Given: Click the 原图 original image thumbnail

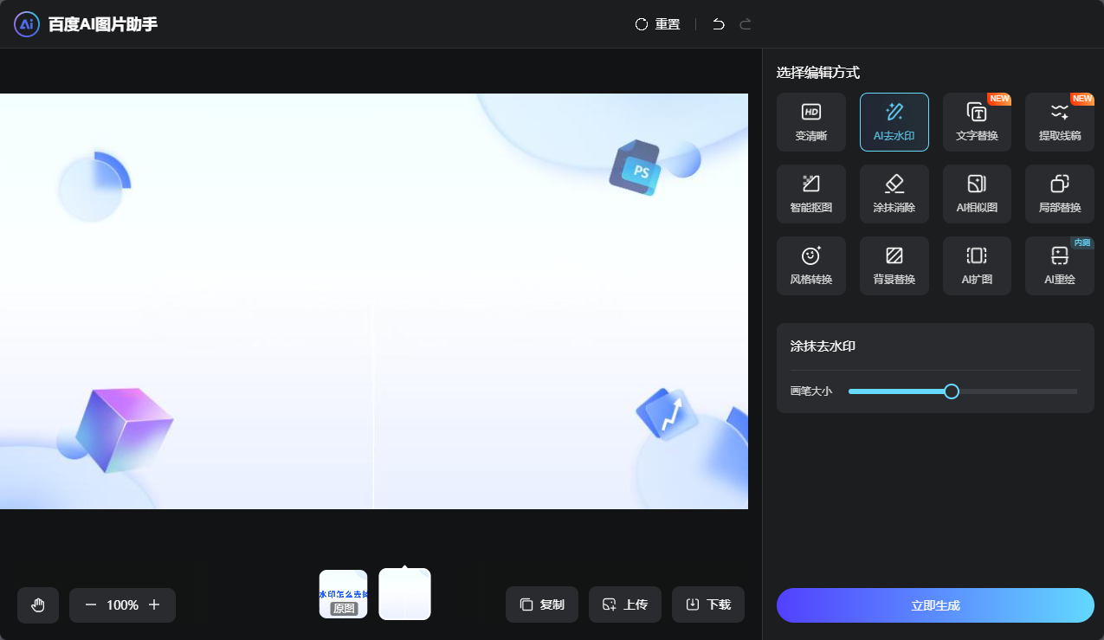Looking at the screenshot, I should coord(343,594).
